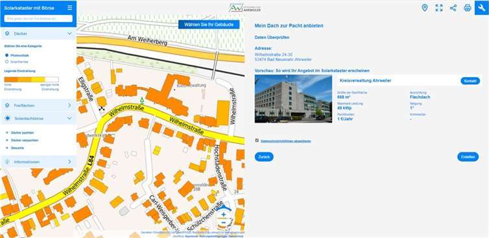Click the Daten überprüfen subheading

point(272,38)
